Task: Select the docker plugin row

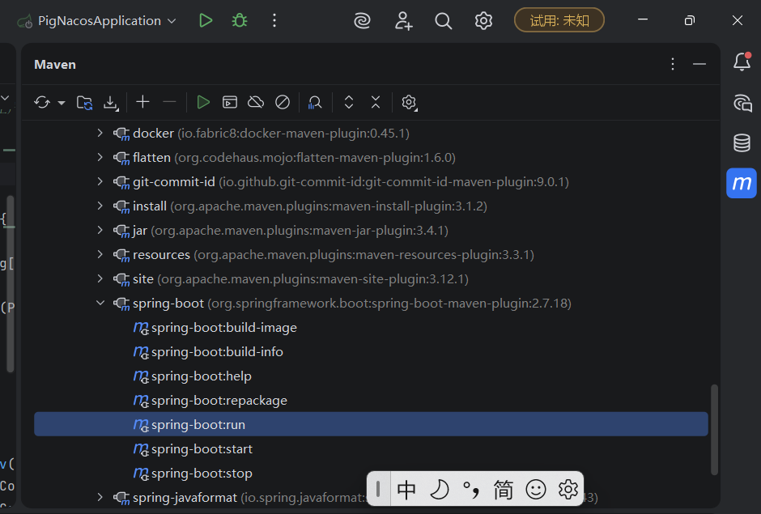Action: 372,133
